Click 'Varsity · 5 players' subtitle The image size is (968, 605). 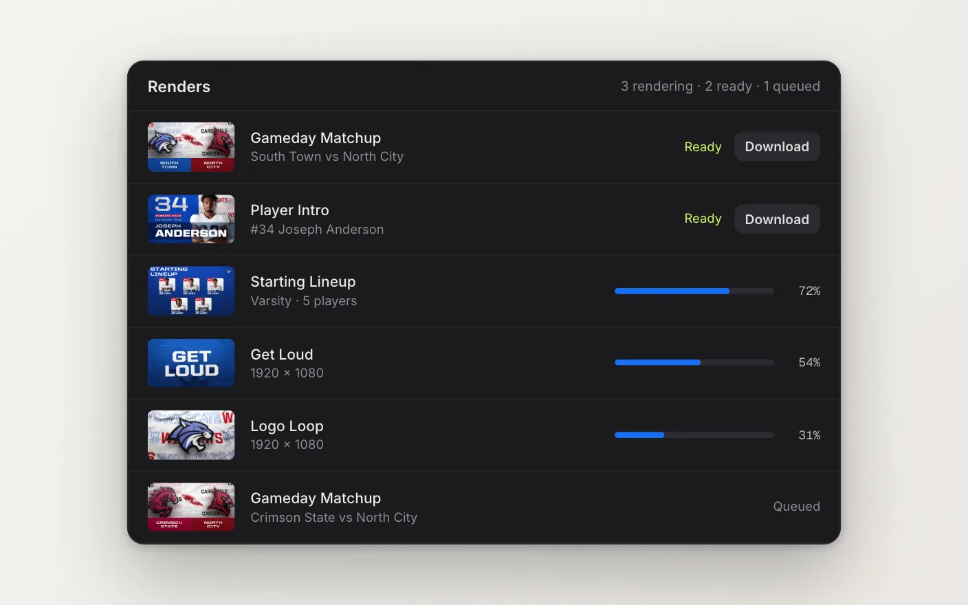[x=304, y=301]
